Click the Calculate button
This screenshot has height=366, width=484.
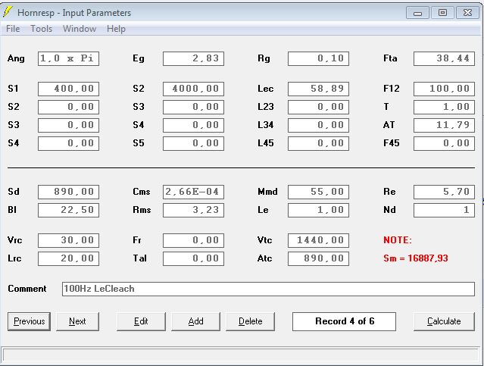pyautogui.click(x=444, y=321)
